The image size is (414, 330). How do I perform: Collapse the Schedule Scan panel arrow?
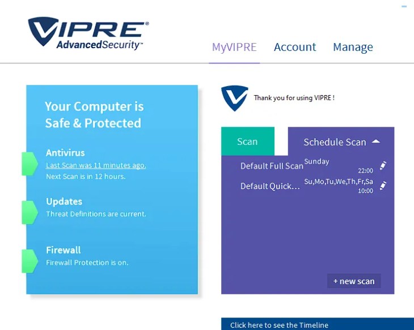click(376, 142)
